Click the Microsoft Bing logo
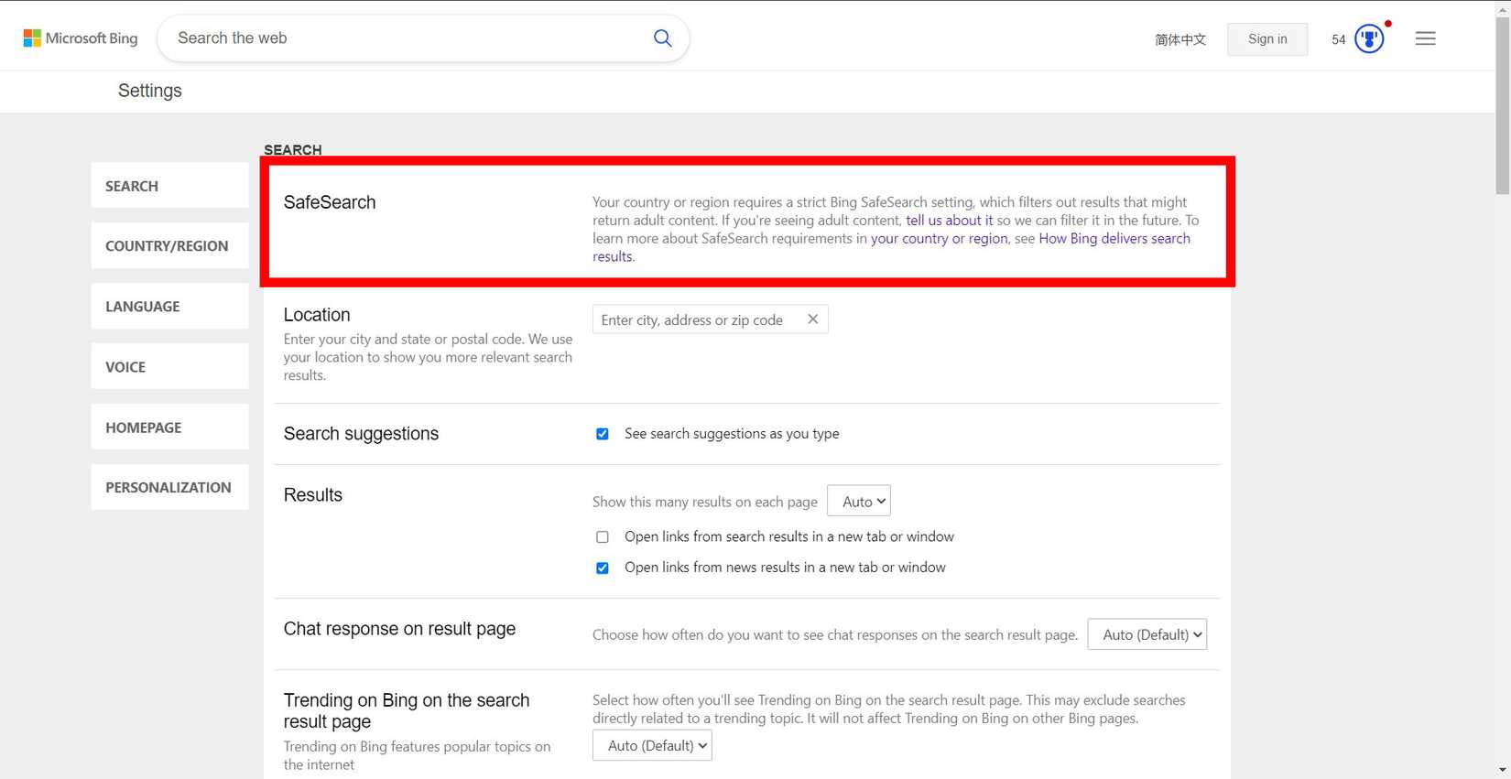 [81, 38]
